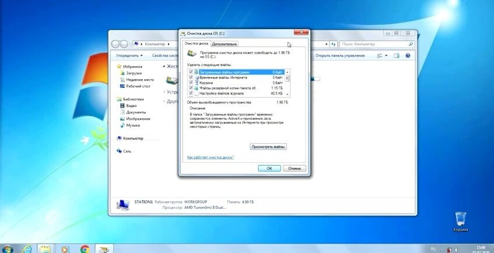Expand the Устройства group arrow
The height and width of the screenshot is (253, 494).
click(x=164, y=92)
